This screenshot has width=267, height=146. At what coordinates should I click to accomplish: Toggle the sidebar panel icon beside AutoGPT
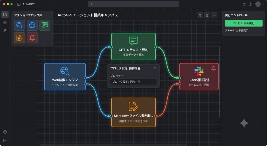[x=19, y=4]
